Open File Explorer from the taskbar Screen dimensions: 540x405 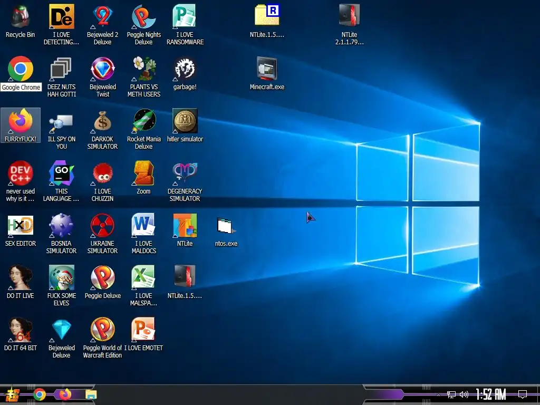(91, 394)
